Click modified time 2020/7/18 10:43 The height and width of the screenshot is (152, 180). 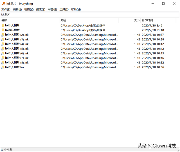click(153, 53)
